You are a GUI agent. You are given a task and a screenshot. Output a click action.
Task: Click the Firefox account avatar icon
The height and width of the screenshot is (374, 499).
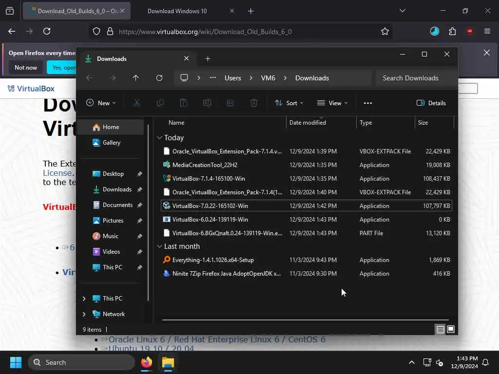click(435, 31)
